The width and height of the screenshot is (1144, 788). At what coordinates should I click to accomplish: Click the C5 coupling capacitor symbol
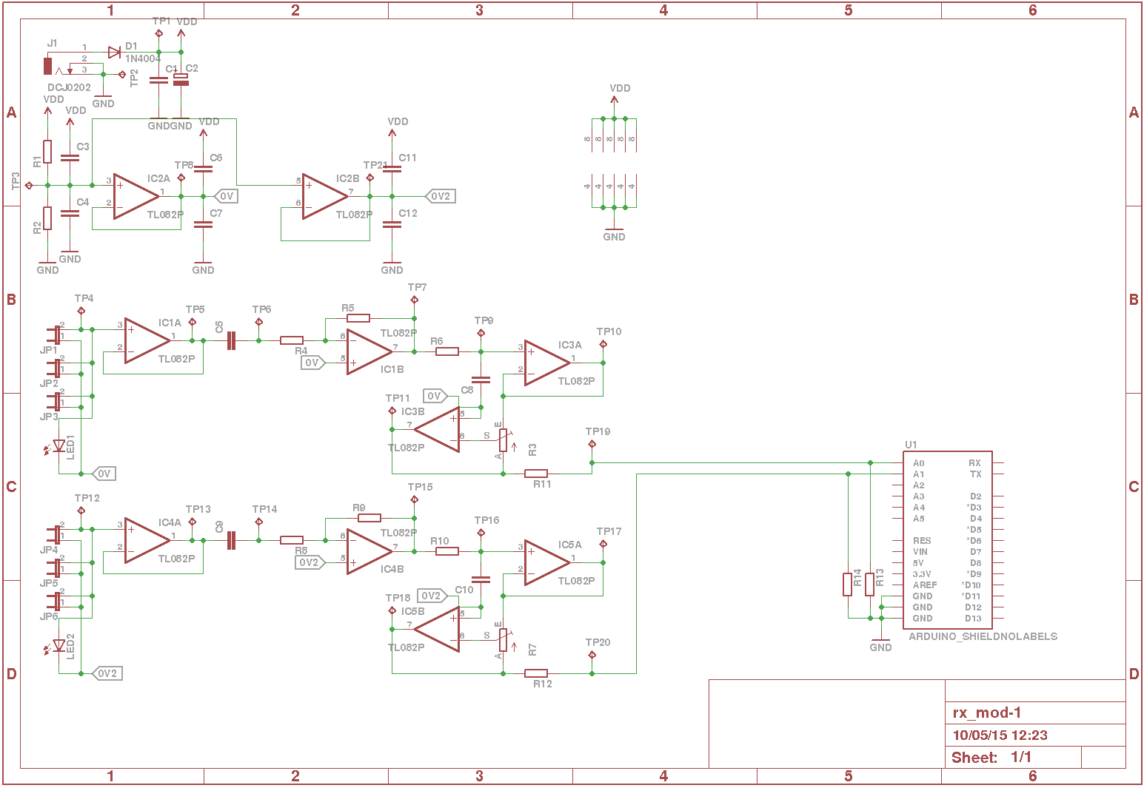click(231, 340)
